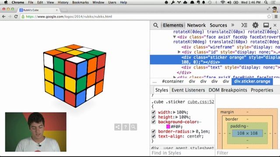Image resolution: width=280 pixels, height=157 pixels.
Task: Open the Chrome menu in menu bar
Action: [17, 2]
